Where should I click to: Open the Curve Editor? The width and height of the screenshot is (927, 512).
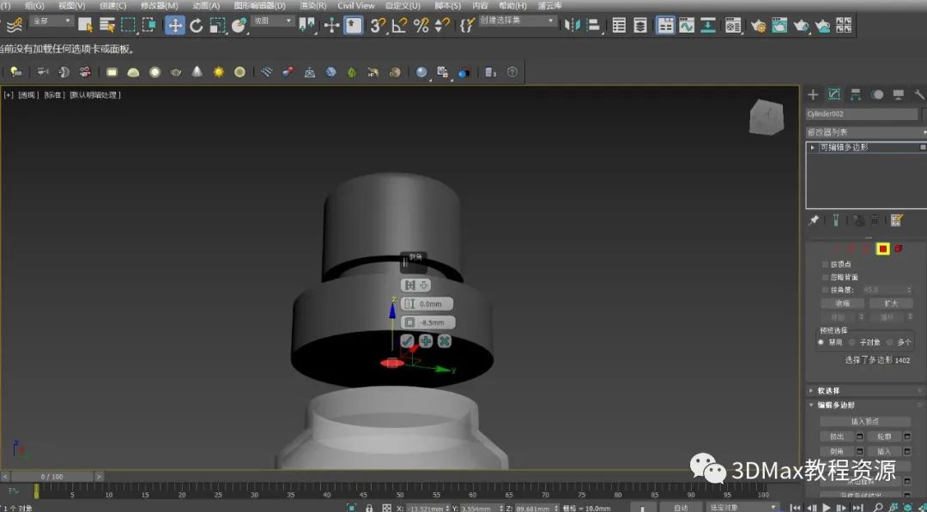(x=687, y=25)
